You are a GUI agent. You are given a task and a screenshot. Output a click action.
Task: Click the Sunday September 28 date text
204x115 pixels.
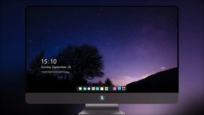pos(56,67)
